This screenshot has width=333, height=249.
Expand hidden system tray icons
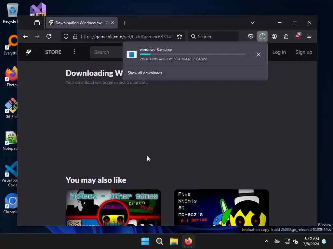267,241
